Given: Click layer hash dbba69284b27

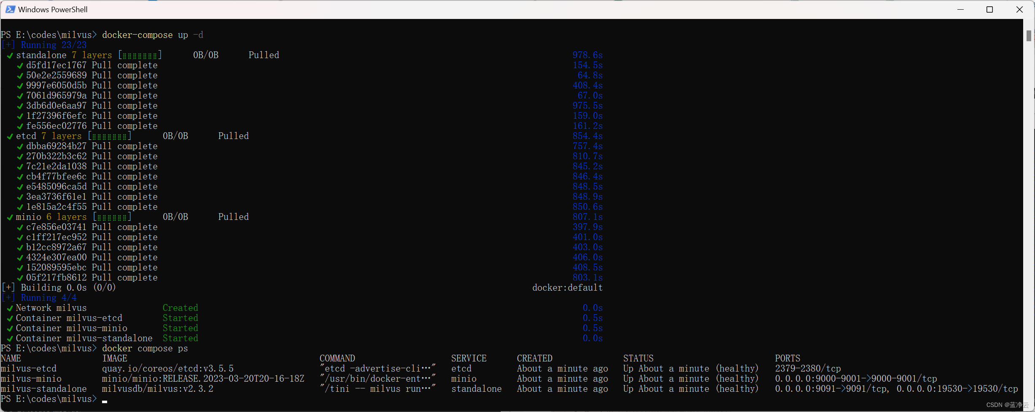Looking at the screenshot, I should (56, 146).
